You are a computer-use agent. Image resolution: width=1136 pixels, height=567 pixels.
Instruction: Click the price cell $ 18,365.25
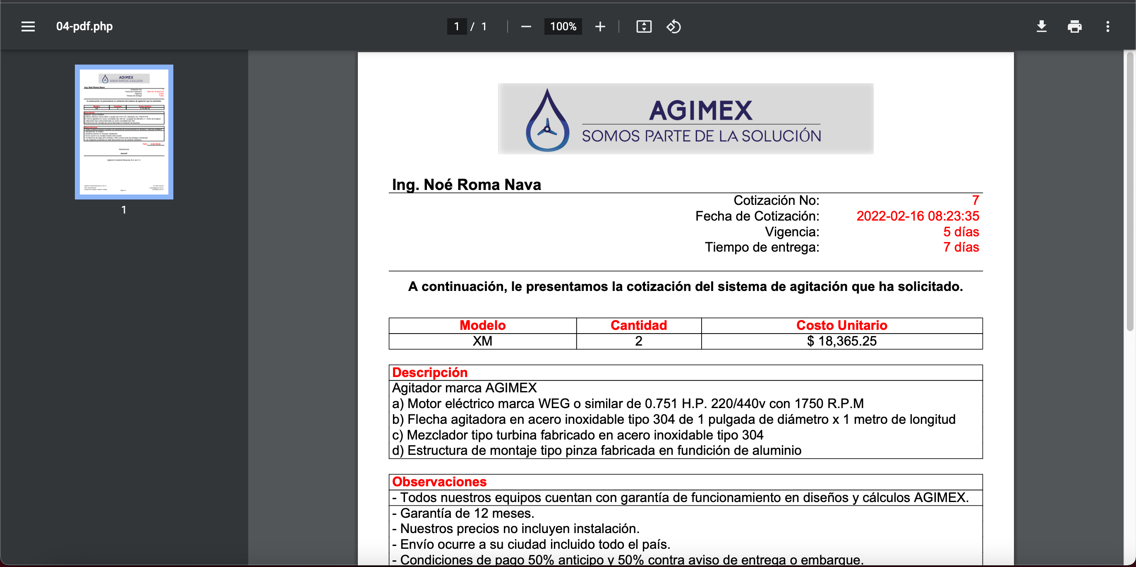pos(841,341)
